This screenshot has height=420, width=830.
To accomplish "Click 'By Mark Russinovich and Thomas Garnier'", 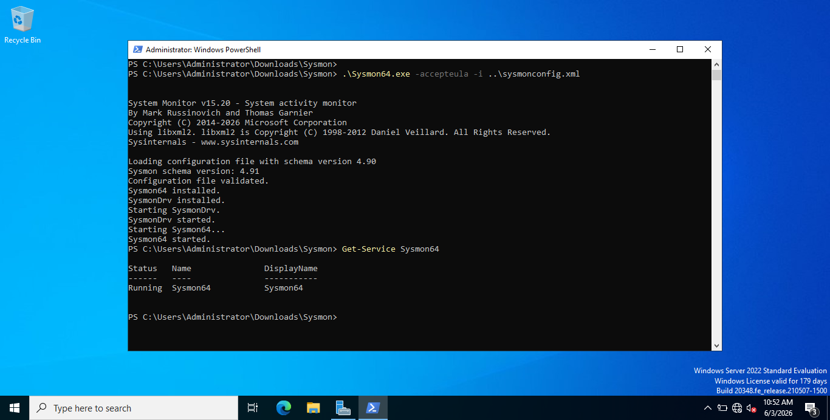I will [x=221, y=113].
